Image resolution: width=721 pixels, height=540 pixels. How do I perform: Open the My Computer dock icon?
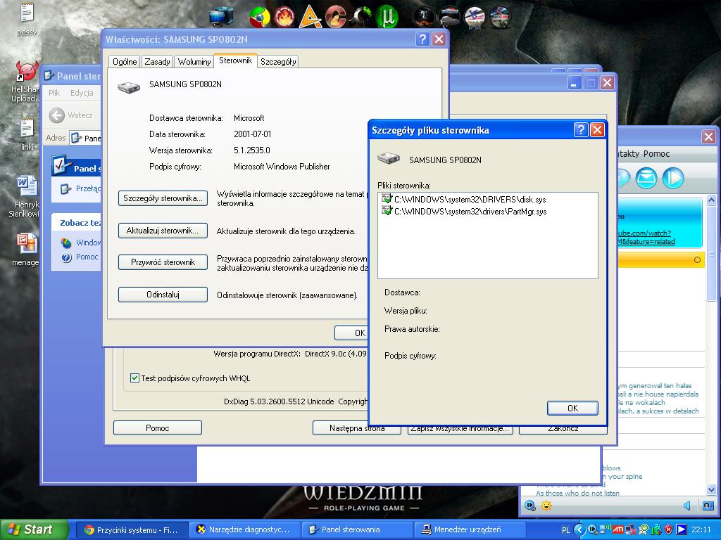(220, 17)
